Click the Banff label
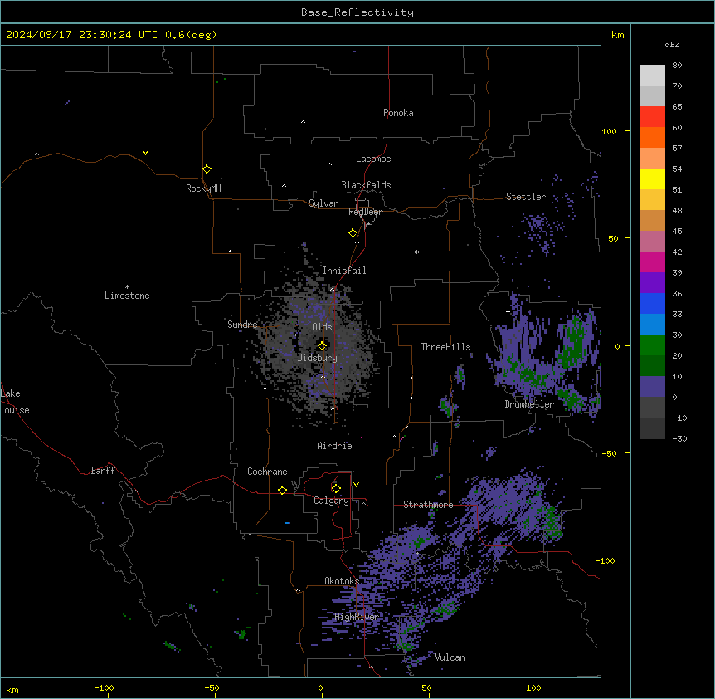This screenshot has height=699, width=715. 103,471
